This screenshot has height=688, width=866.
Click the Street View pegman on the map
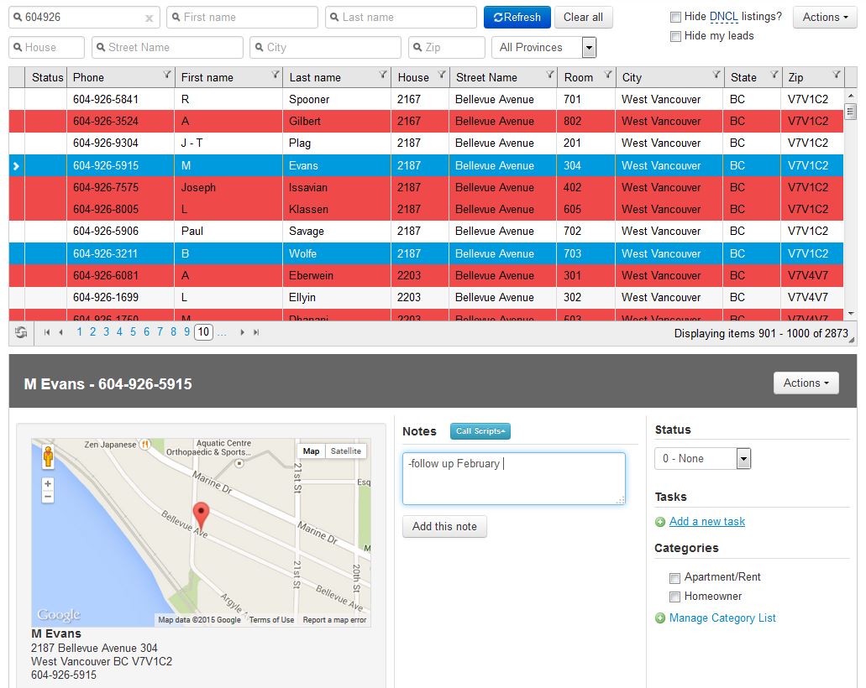[x=48, y=456]
